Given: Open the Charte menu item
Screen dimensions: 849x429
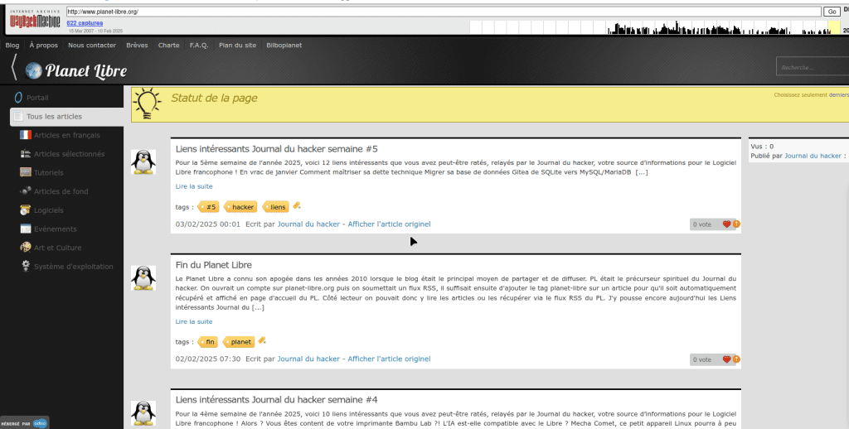Looking at the screenshot, I should coord(169,46).
